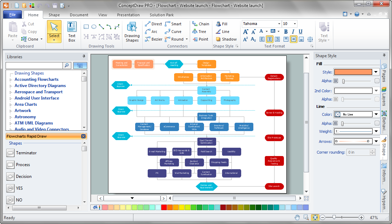Toggle italic text formatting
The image size is (392, 224).
(293, 31)
